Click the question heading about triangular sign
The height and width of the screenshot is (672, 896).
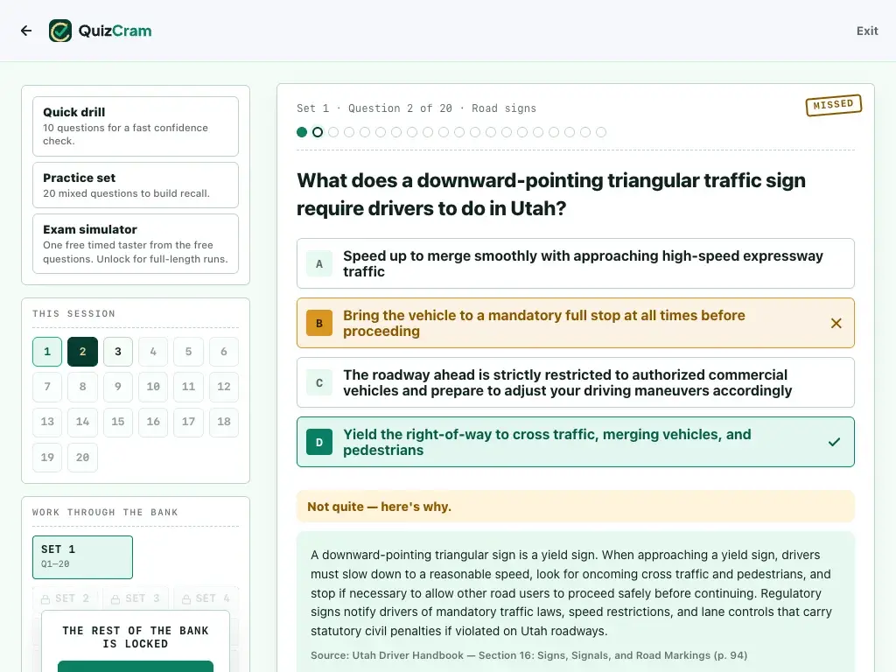(551, 194)
